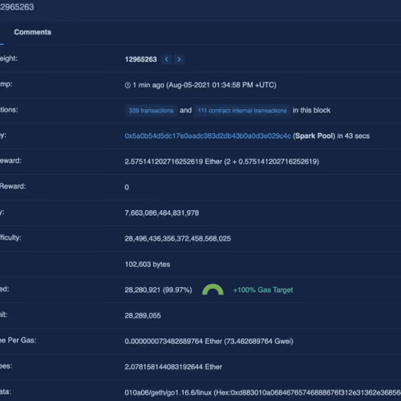This screenshot has height=401, width=401.
Task: Click the Spark Pool miner name
Action: (x=314, y=136)
